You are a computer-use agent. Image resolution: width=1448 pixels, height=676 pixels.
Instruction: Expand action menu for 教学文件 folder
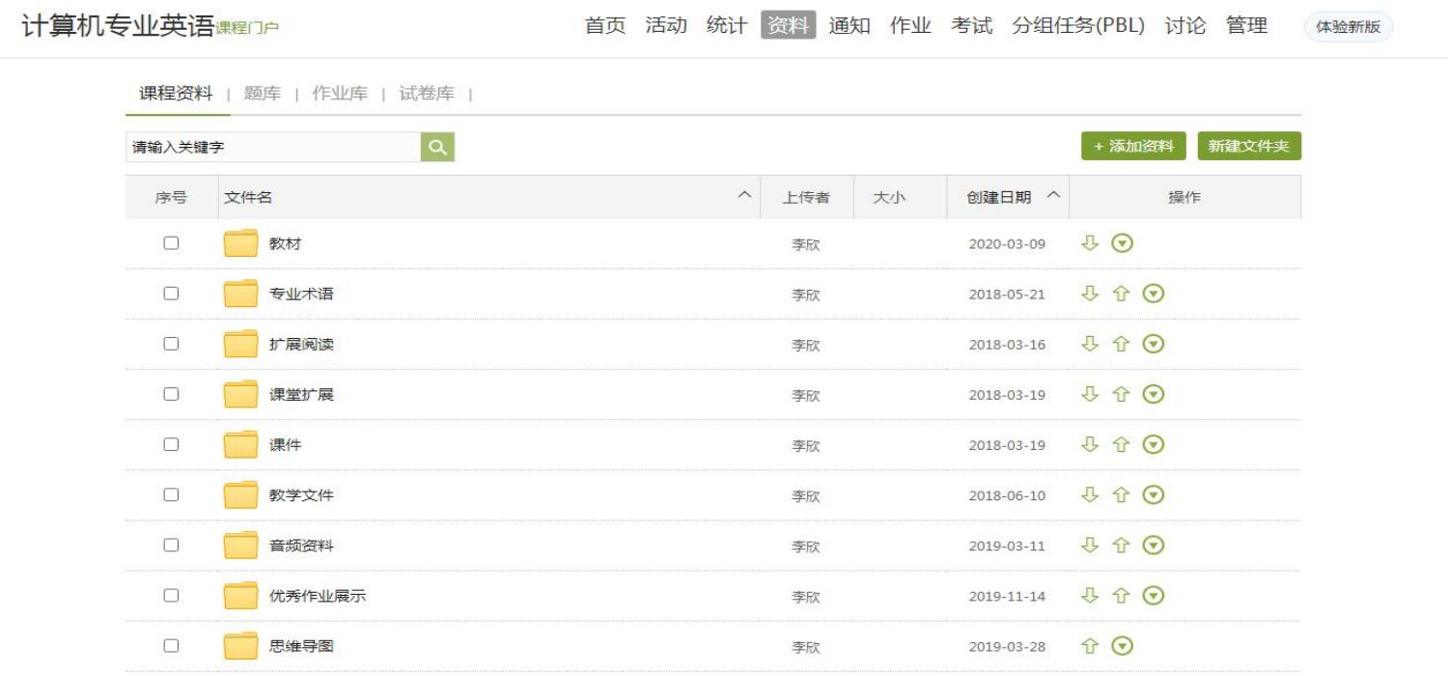coord(1153,495)
